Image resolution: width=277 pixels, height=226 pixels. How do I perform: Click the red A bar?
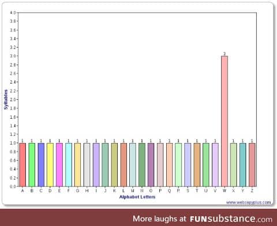pyautogui.click(x=23, y=165)
